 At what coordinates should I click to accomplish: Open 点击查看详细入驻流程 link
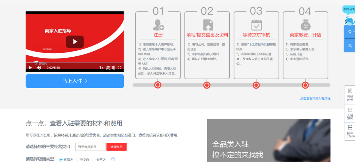(315, 98)
